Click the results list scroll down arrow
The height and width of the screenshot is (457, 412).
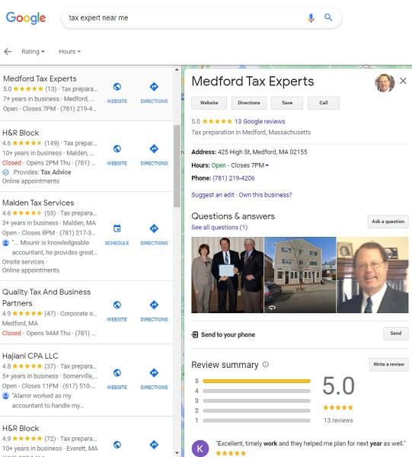click(177, 453)
